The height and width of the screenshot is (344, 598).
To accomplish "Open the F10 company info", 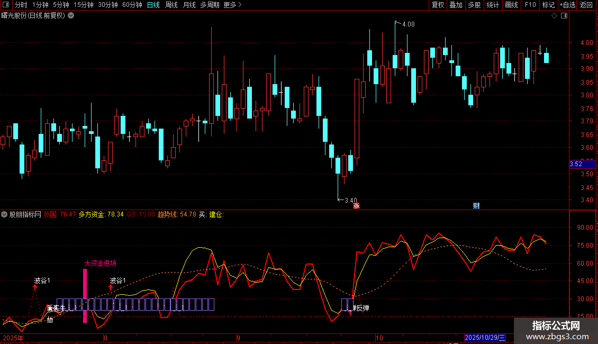I will pos(530,5).
